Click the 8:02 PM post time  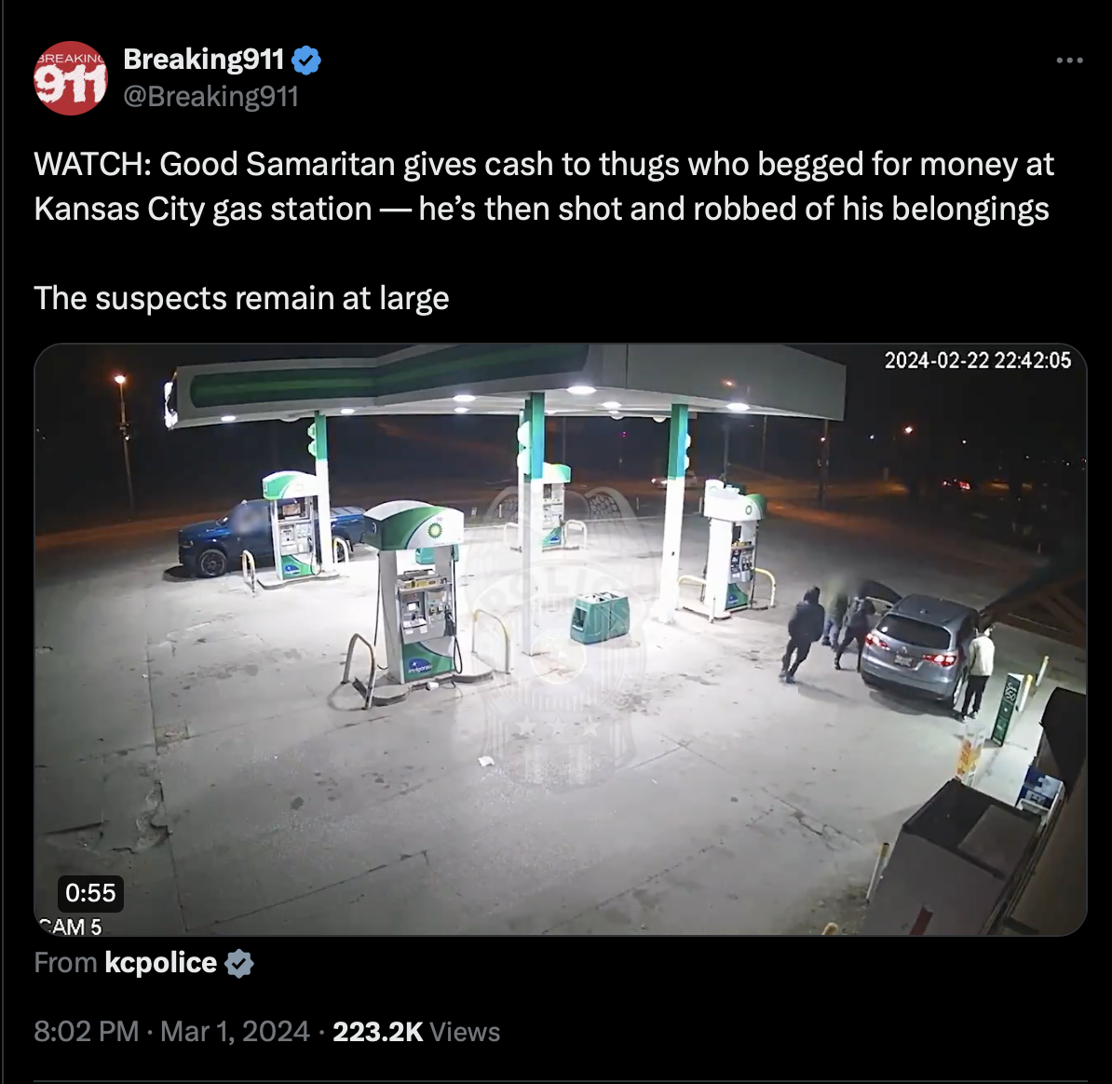click(87, 1032)
